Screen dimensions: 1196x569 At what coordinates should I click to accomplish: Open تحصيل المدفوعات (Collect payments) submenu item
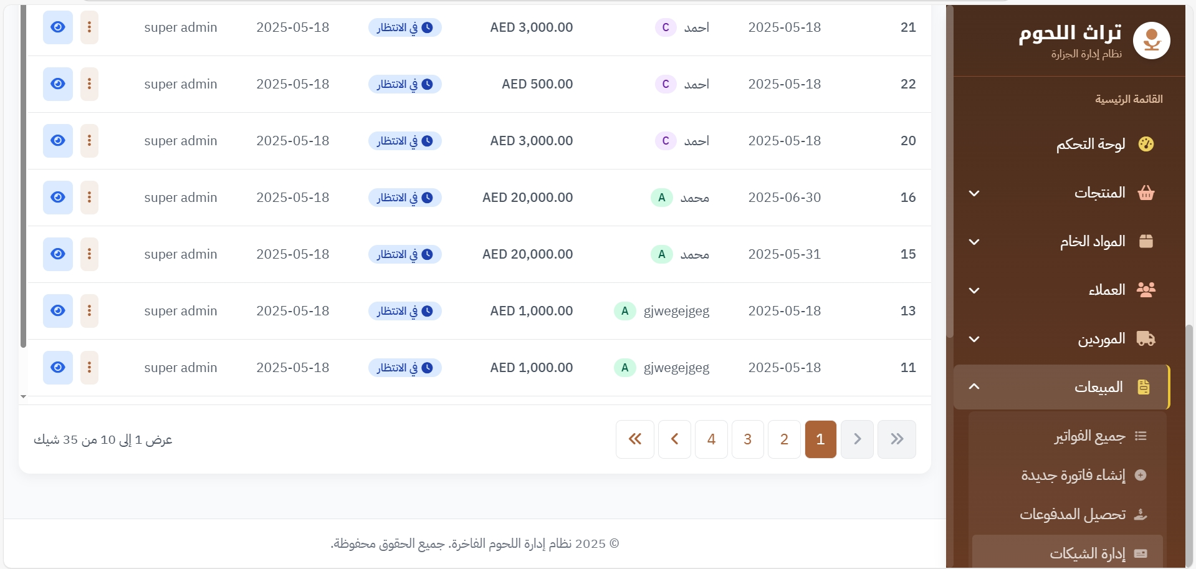pos(1073,514)
